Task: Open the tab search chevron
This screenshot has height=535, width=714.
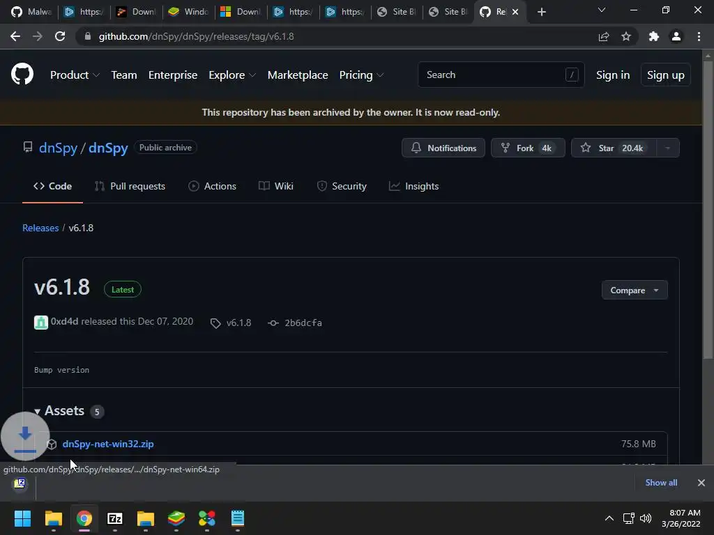Action: coord(602,10)
